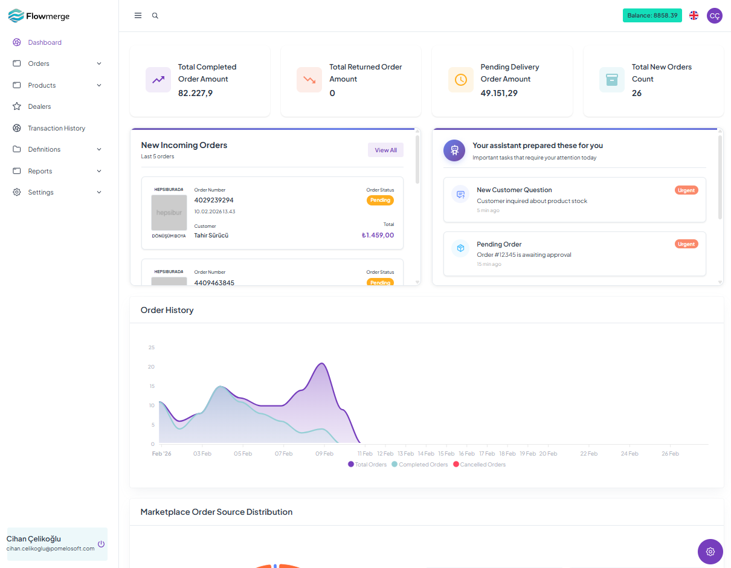Viewport: 731px width, 568px height.
Task: Open the floating gear settings button
Action: [x=710, y=552]
